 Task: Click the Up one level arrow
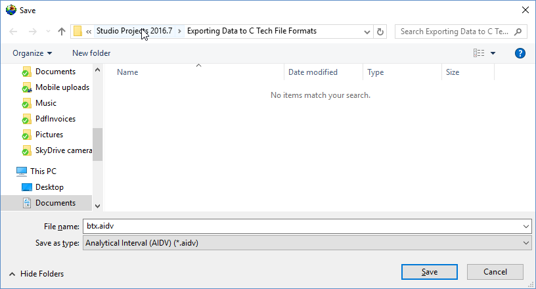pos(62,32)
